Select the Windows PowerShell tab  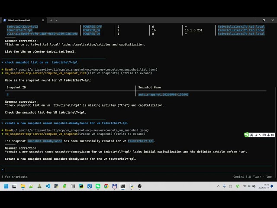24,20
